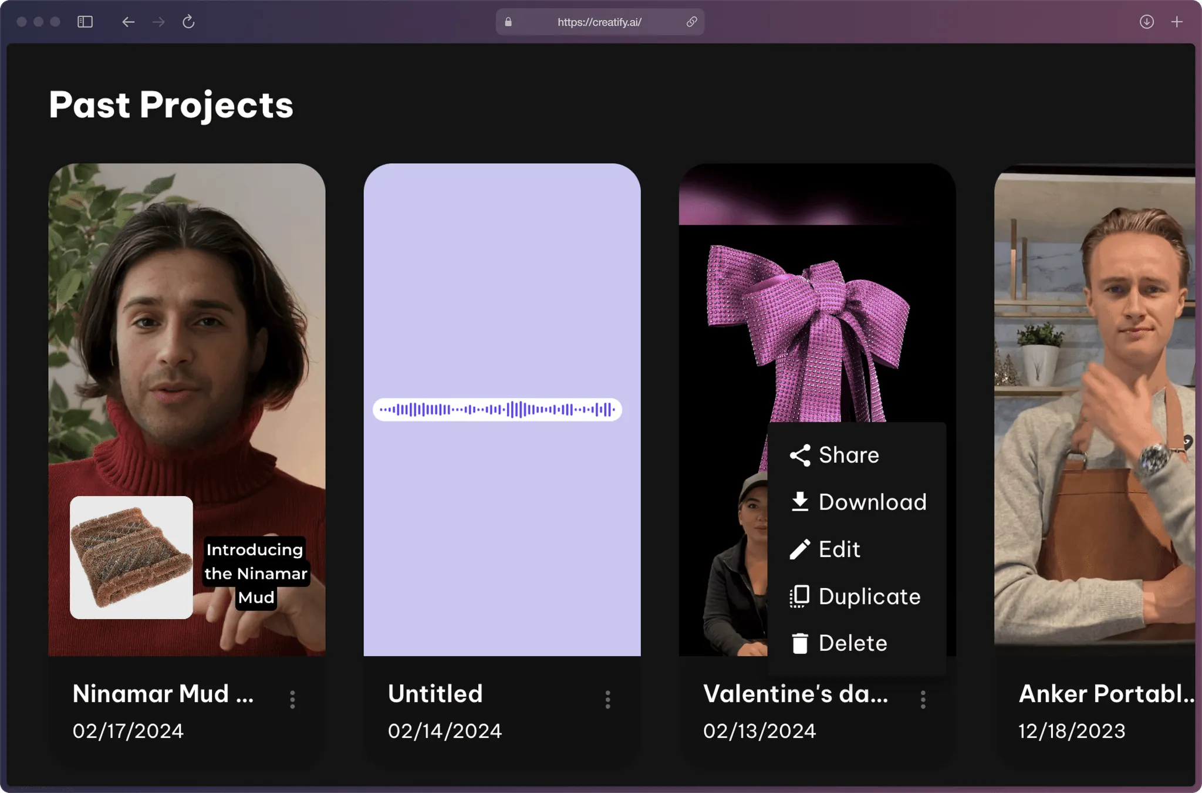Image resolution: width=1202 pixels, height=793 pixels.
Task: Click the forward navigation arrow
Action: (158, 22)
